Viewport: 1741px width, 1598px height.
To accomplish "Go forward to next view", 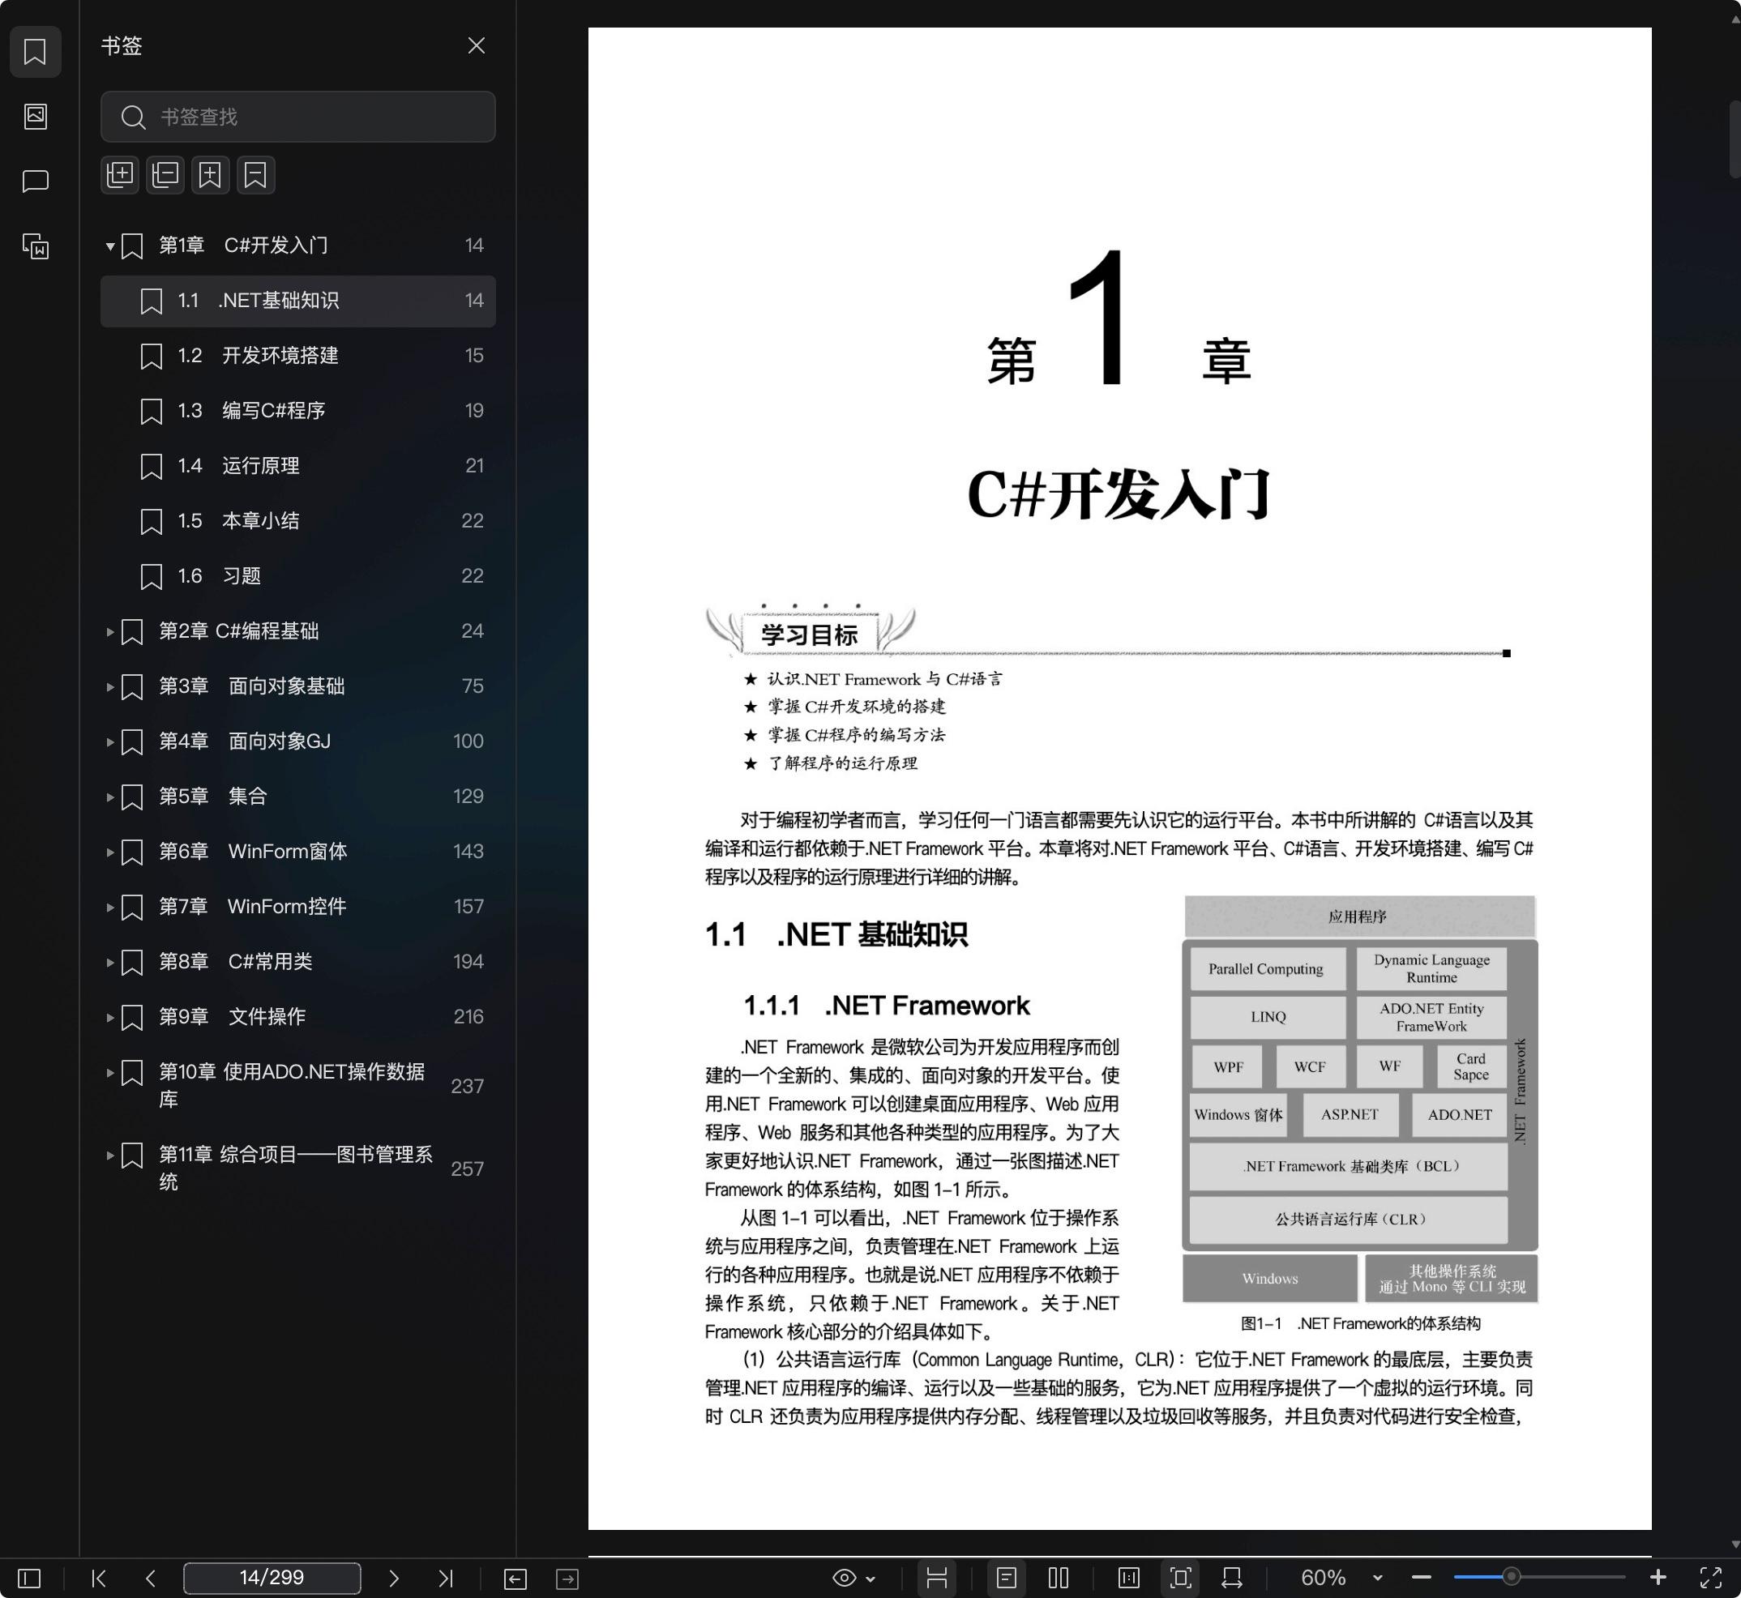I will [x=567, y=1579].
